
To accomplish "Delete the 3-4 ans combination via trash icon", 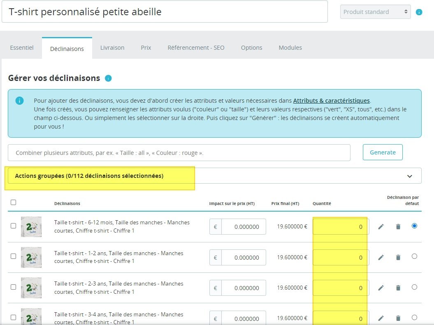I will pyautogui.click(x=398, y=318).
